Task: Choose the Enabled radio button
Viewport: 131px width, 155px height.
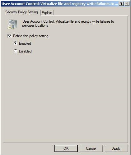Action: pos(16,43)
